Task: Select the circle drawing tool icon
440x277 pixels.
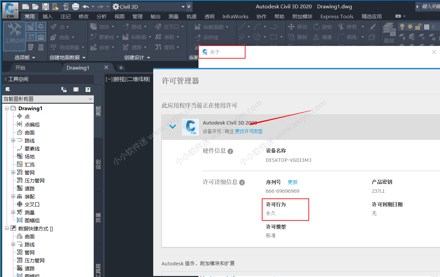Action: click(x=257, y=37)
